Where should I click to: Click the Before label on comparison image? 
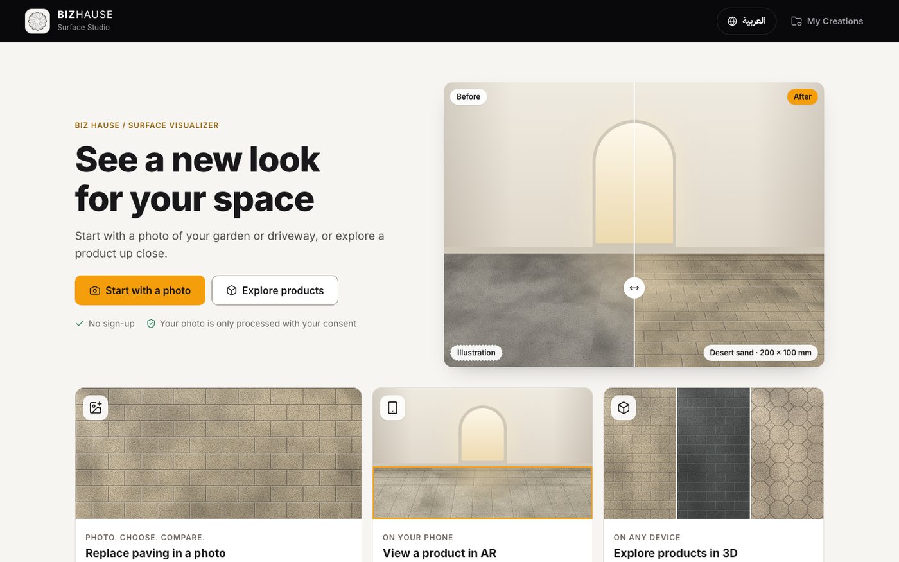pos(468,96)
